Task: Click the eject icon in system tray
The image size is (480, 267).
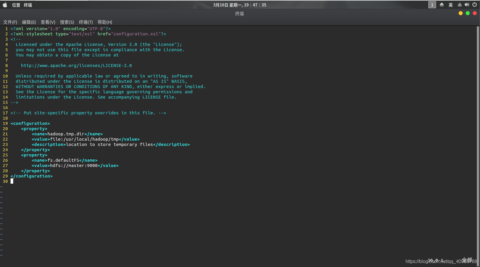Action: pos(442,5)
